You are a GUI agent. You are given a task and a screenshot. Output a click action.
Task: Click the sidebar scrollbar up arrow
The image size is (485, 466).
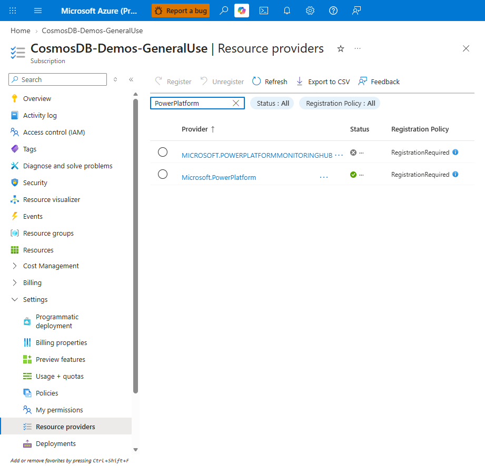(135, 94)
